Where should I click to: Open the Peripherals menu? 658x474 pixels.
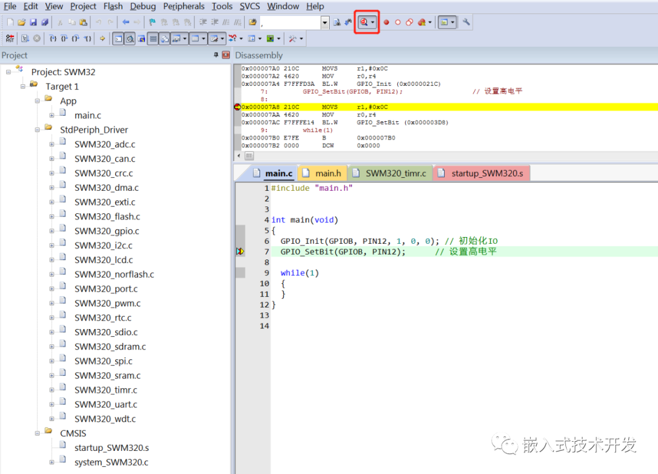pyautogui.click(x=184, y=6)
